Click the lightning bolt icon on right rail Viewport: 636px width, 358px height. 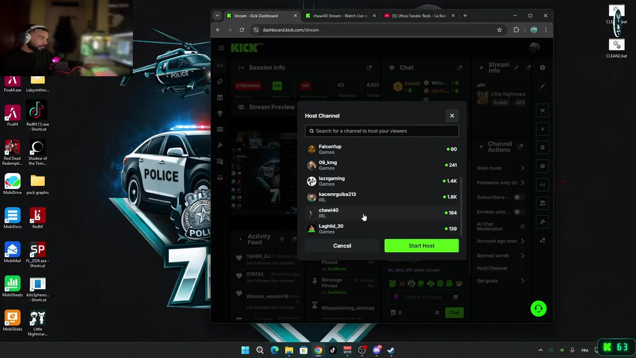pos(543,129)
